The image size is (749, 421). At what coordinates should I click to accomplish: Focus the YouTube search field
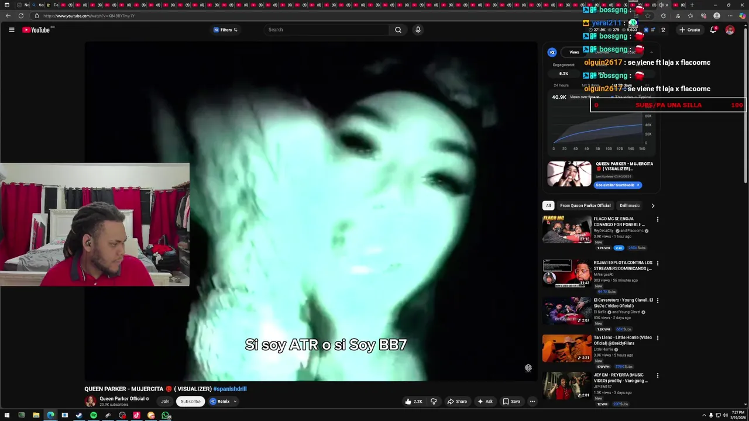click(x=327, y=30)
